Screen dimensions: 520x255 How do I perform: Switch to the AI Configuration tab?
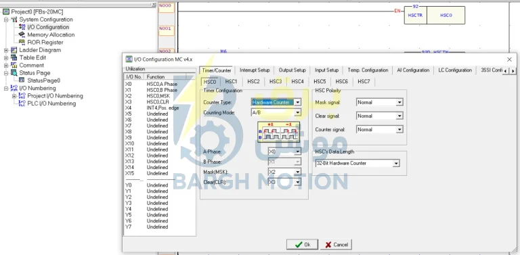413,70
